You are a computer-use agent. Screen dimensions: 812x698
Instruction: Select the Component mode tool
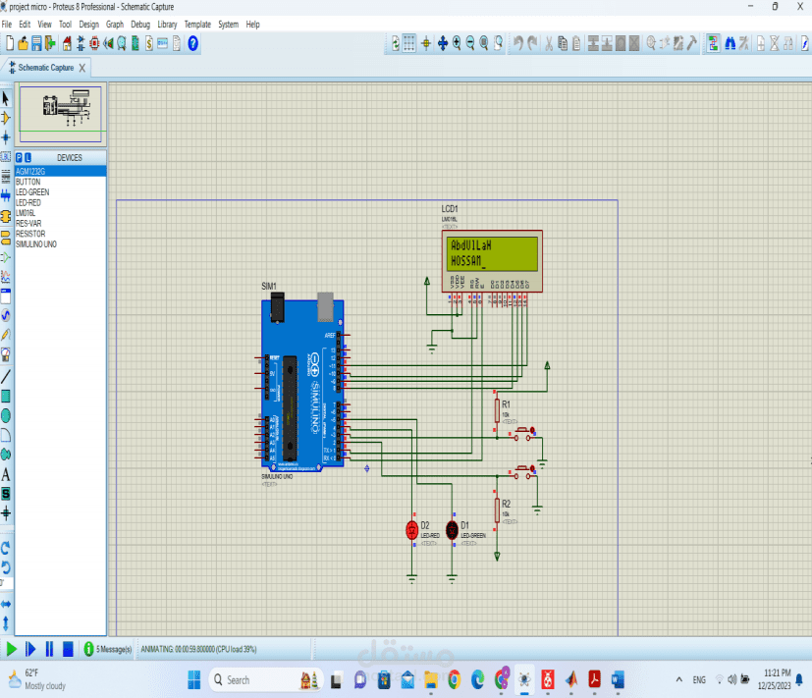coord(6,118)
